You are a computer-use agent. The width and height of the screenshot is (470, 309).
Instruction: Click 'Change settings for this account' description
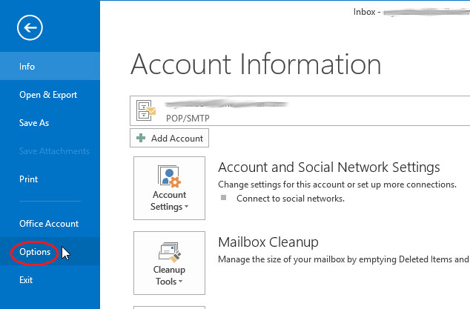[337, 185]
